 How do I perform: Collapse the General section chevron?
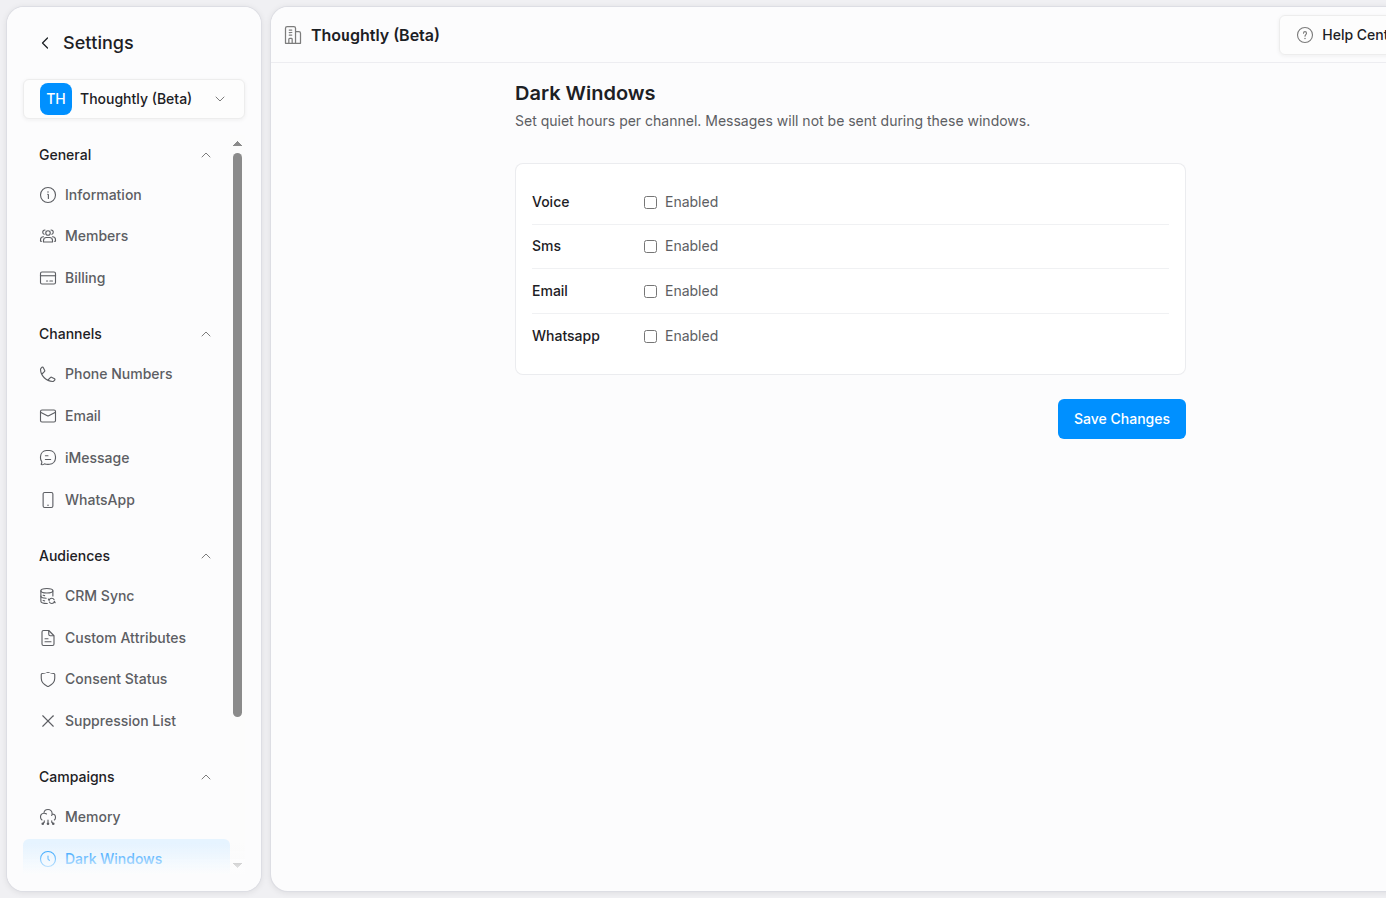[x=206, y=155]
